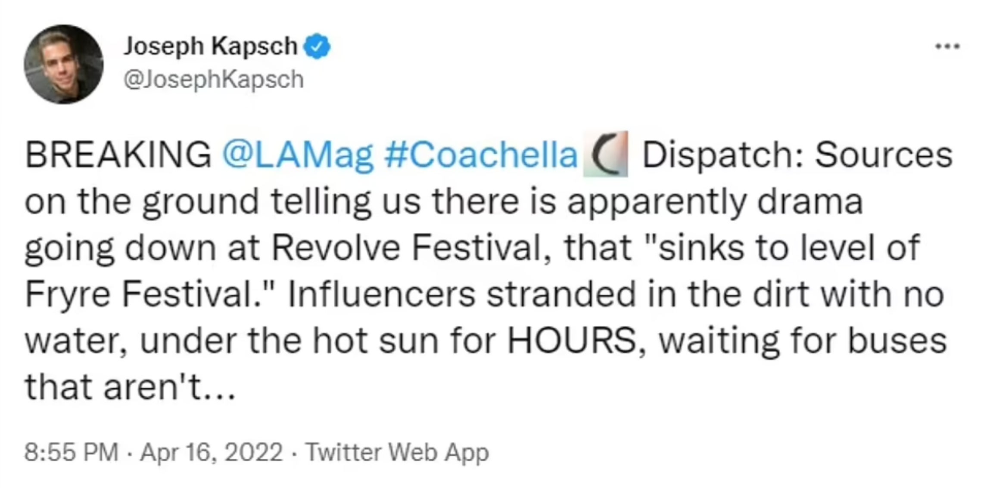Expand truncated text at "that aren't…"
This screenshot has height=488, width=984.
pos(130,387)
